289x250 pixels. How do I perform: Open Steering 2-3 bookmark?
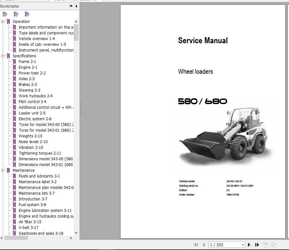[x=30, y=90]
